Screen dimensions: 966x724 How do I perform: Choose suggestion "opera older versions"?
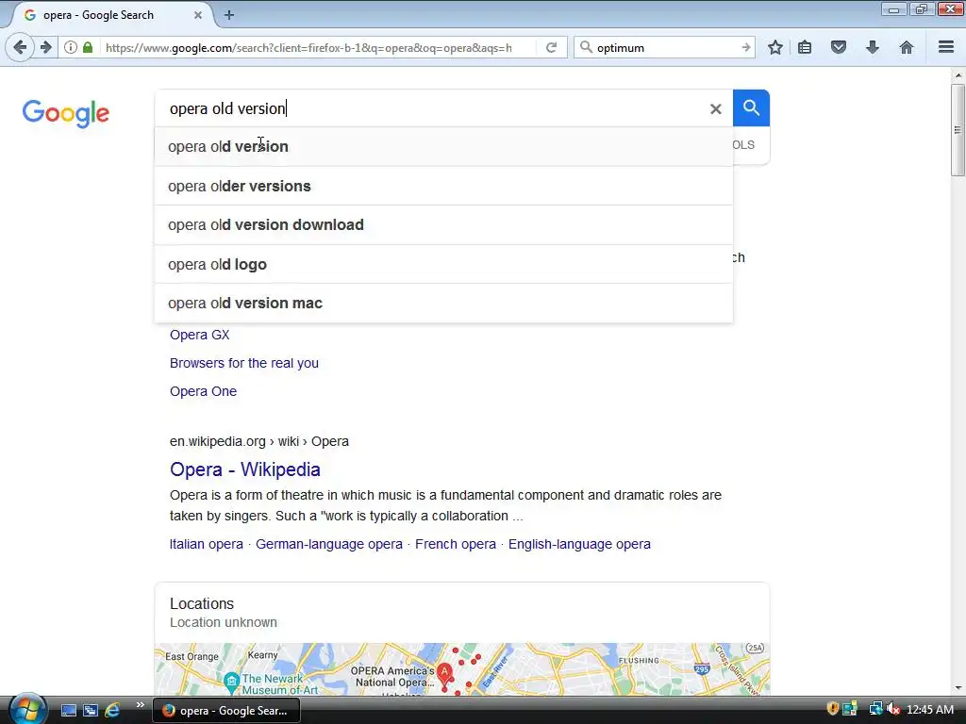click(443, 186)
